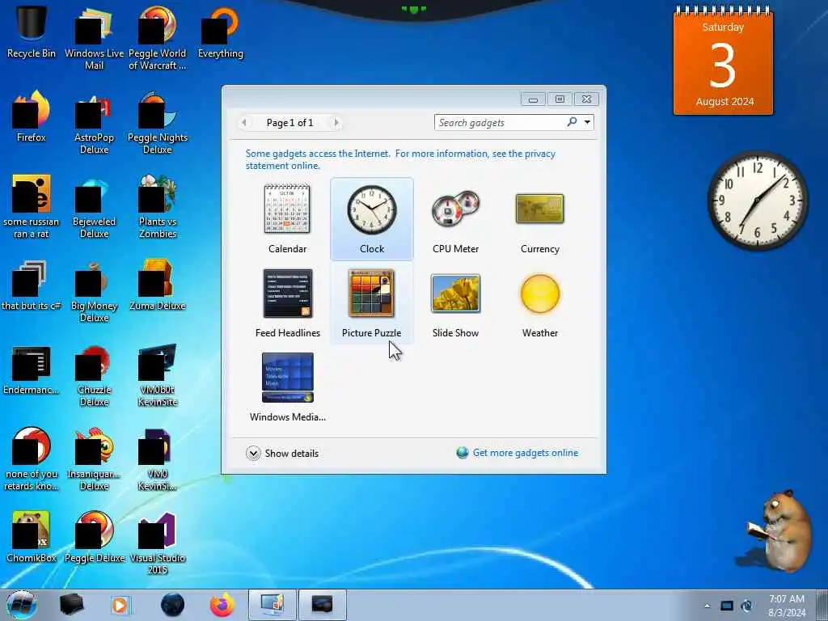Select Plants vs Zombies icon
The image size is (828, 621).
[x=158, y=206]
